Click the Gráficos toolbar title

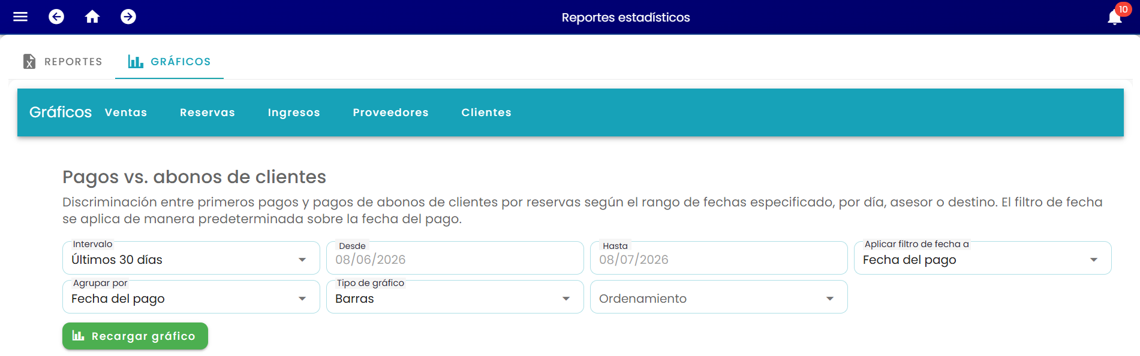[x=61, y=112]
